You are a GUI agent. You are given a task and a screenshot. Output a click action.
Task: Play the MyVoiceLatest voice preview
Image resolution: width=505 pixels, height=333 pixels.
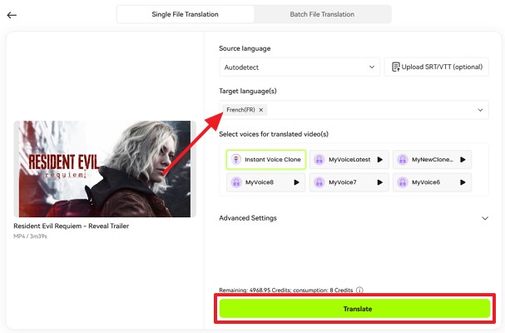380,159
